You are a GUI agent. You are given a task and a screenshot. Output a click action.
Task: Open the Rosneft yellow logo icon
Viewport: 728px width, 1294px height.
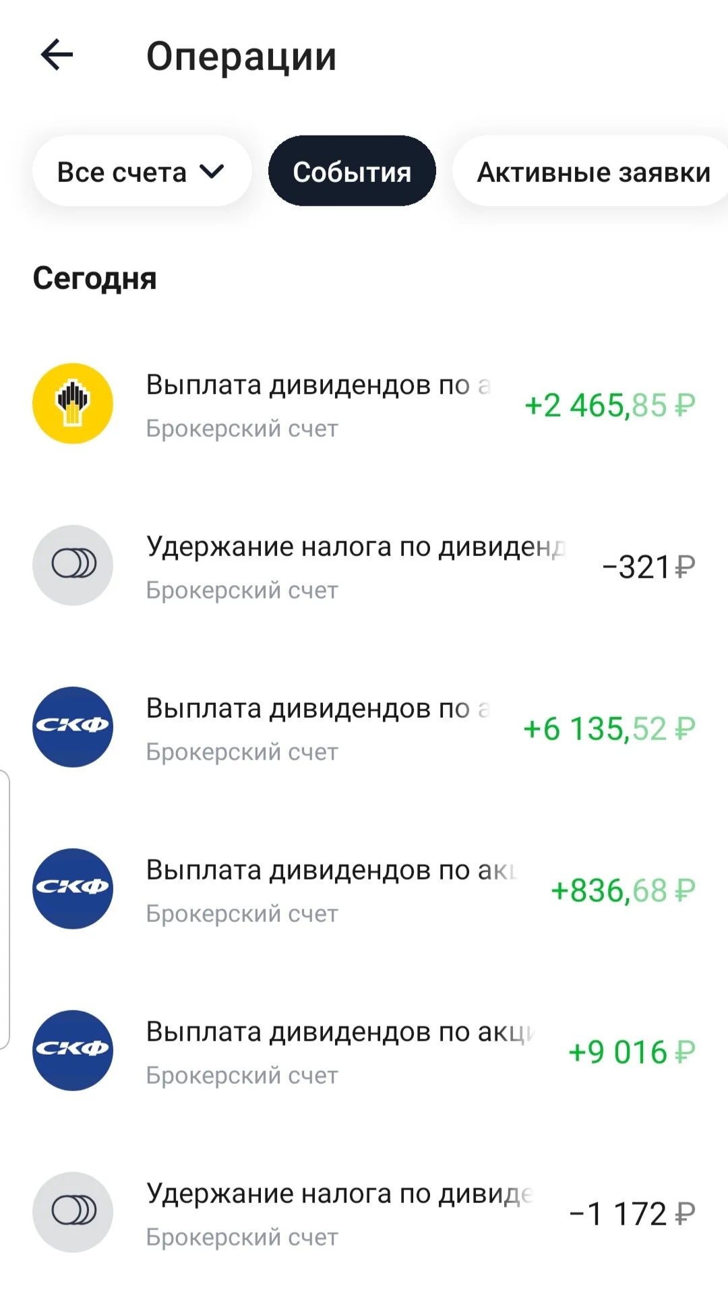coord(73,404)
